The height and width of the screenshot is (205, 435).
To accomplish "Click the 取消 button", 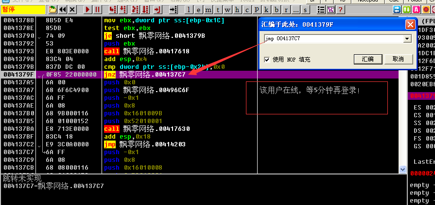I will pyautogui.click(x=399, y=59).
